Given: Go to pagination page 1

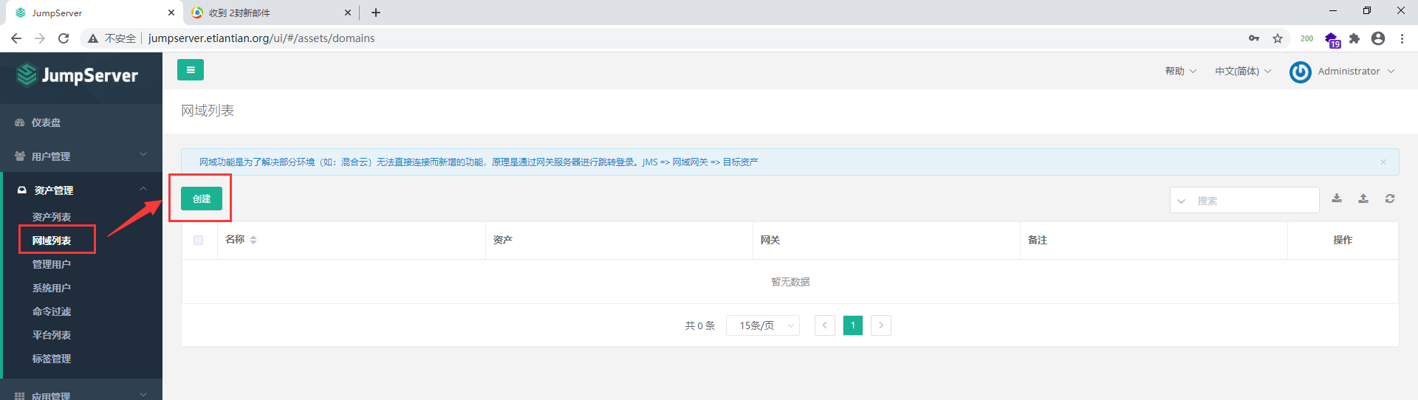Looking at the screenshot, I should [853, 325].
